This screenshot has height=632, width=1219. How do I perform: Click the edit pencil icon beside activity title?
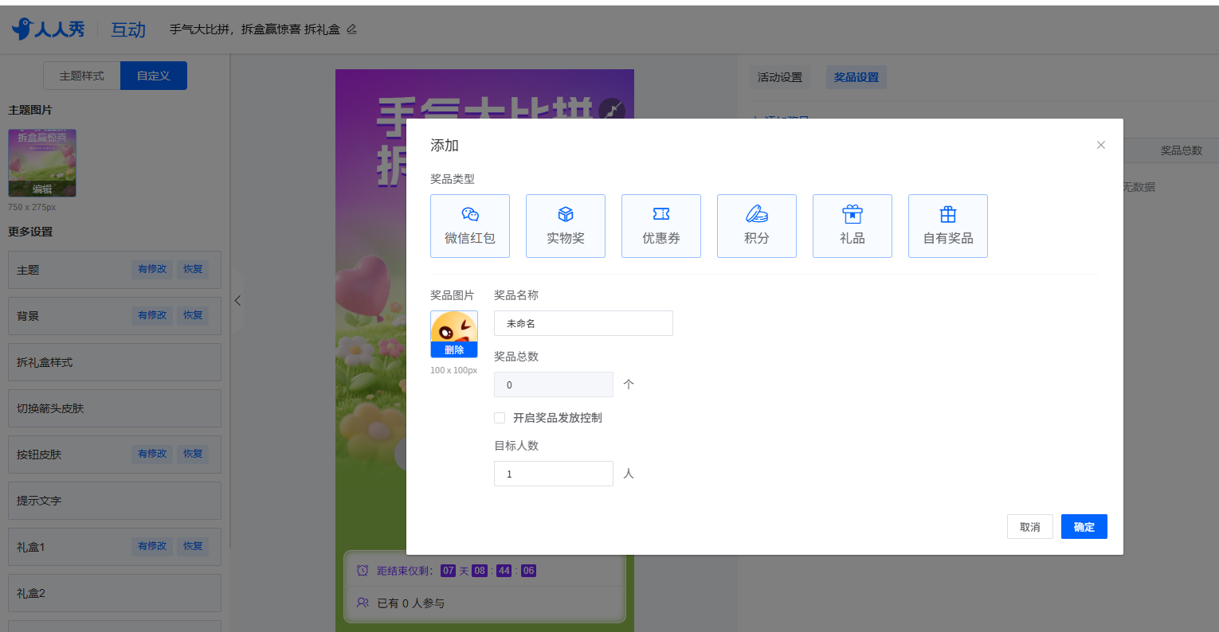pos(351,29)
